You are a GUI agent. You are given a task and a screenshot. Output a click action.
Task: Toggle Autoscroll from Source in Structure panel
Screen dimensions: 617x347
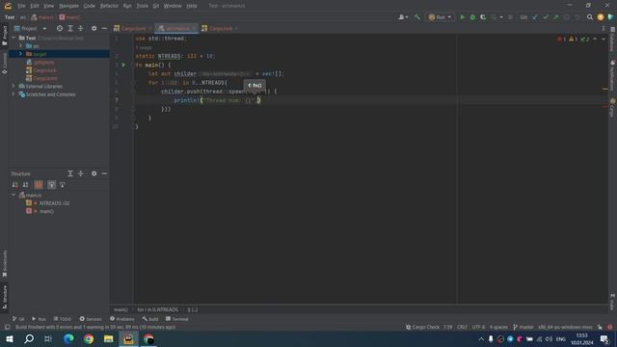(x=62, y=185)
